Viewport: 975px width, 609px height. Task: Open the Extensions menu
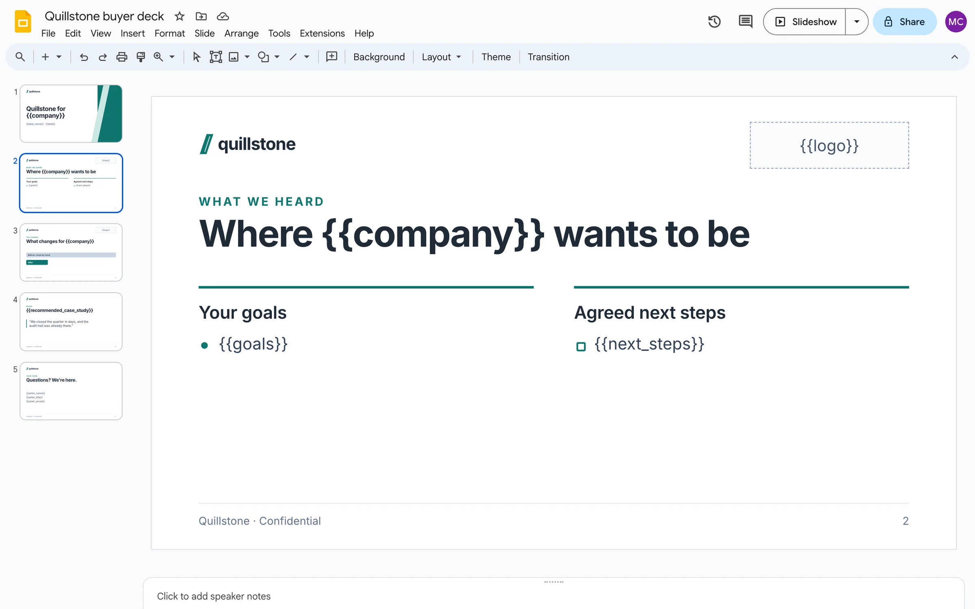click(x=322, y=33)
